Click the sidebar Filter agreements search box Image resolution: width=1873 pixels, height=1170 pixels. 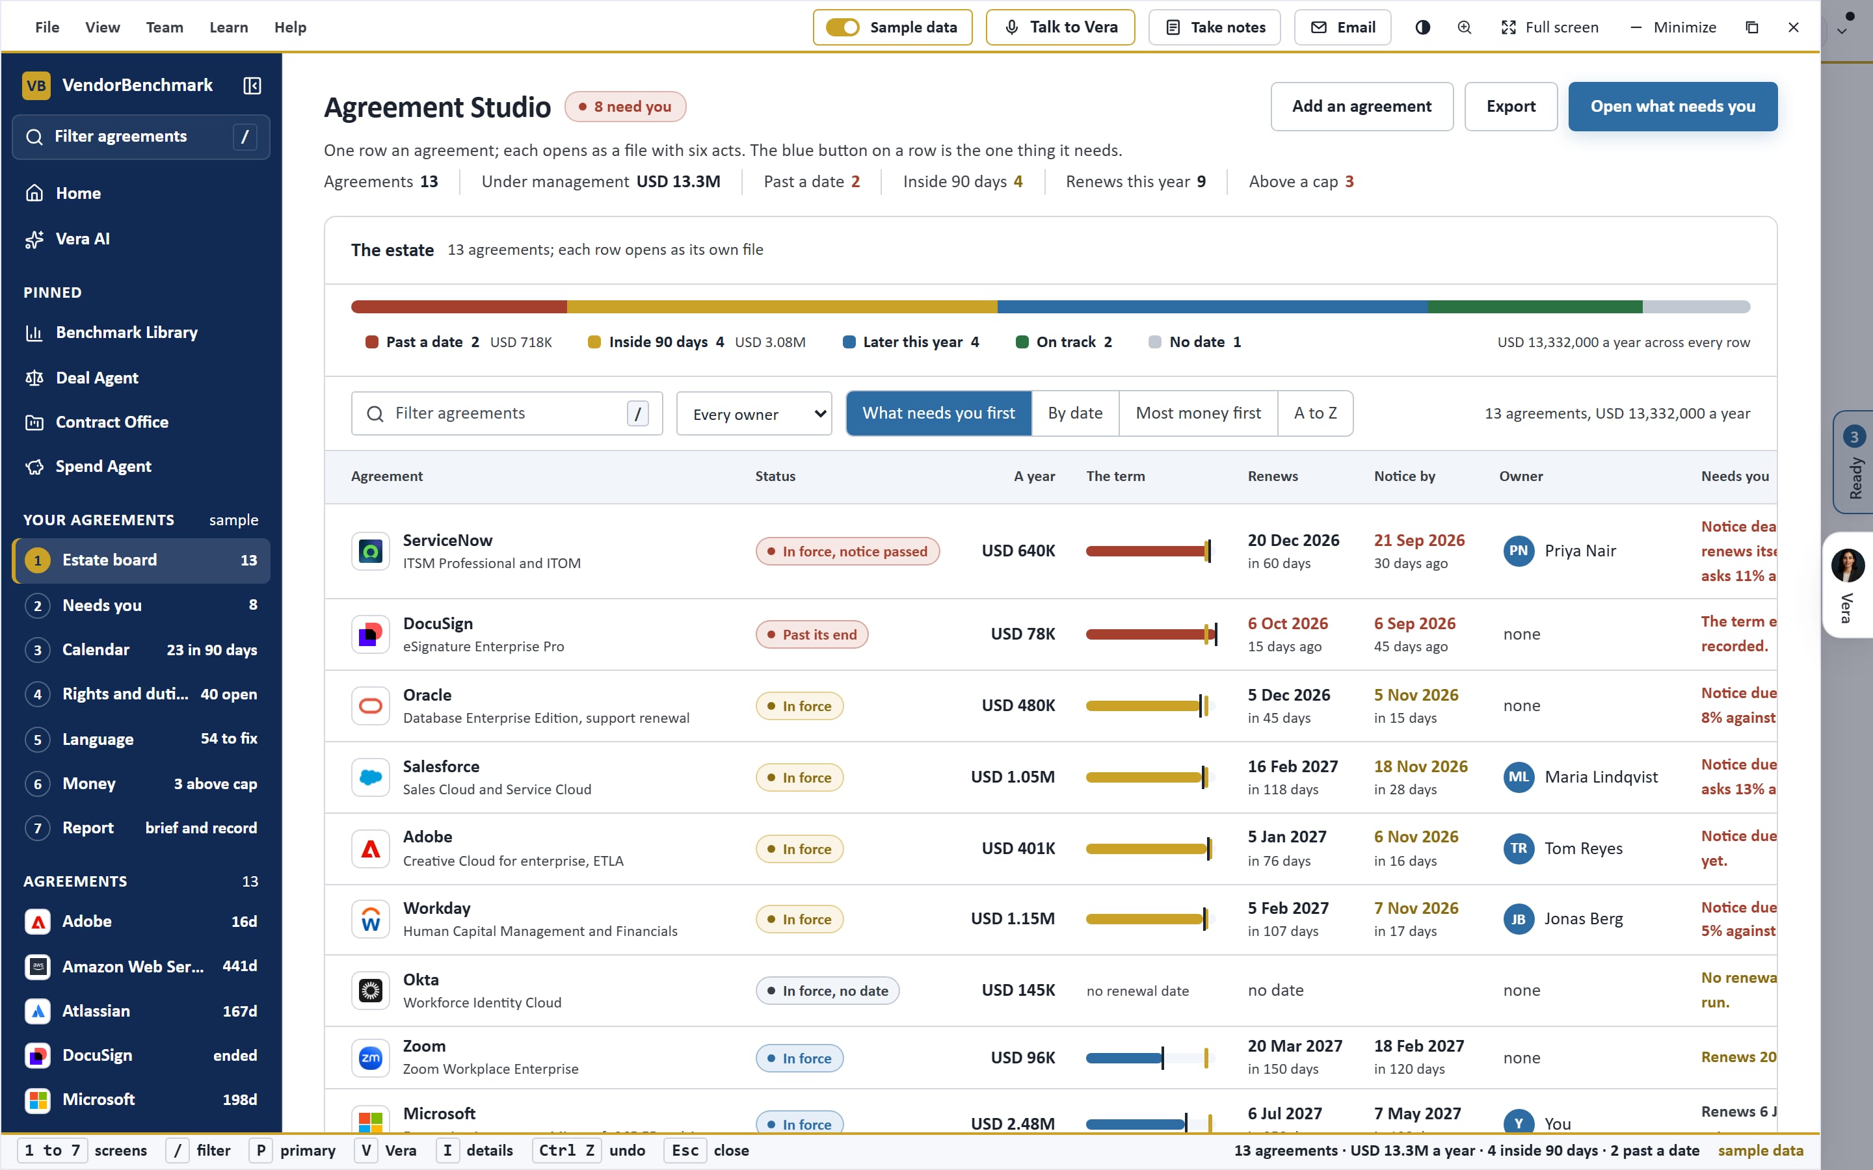pyautogui.click(x=141, y=137)
